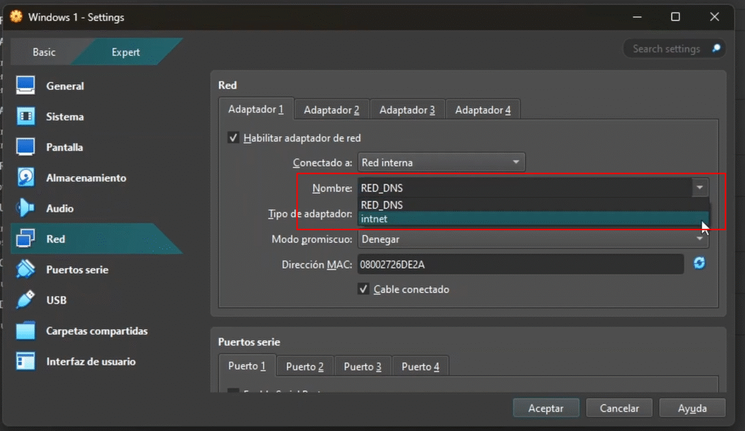Open the Audio speaker icon

tap(26, 209)
